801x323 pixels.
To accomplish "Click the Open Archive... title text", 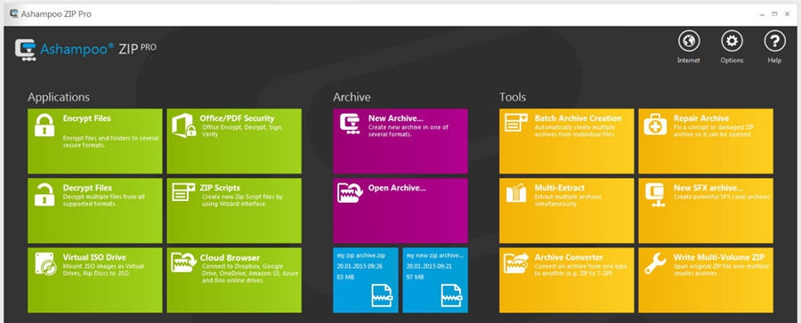I will tap(397, 188).
